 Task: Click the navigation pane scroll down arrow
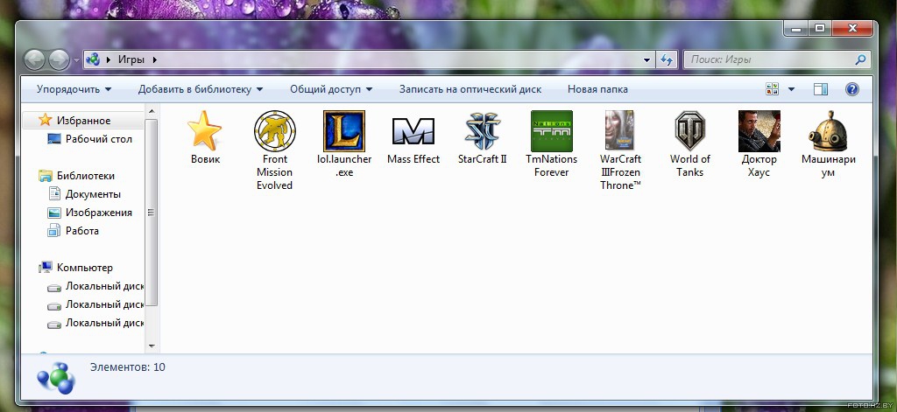point(152,346)
